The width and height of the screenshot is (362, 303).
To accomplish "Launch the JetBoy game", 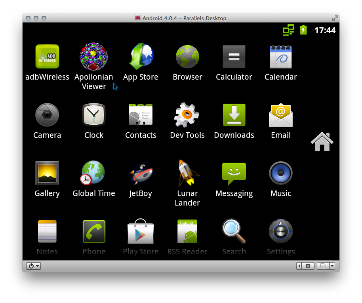I will coord(141,173).
